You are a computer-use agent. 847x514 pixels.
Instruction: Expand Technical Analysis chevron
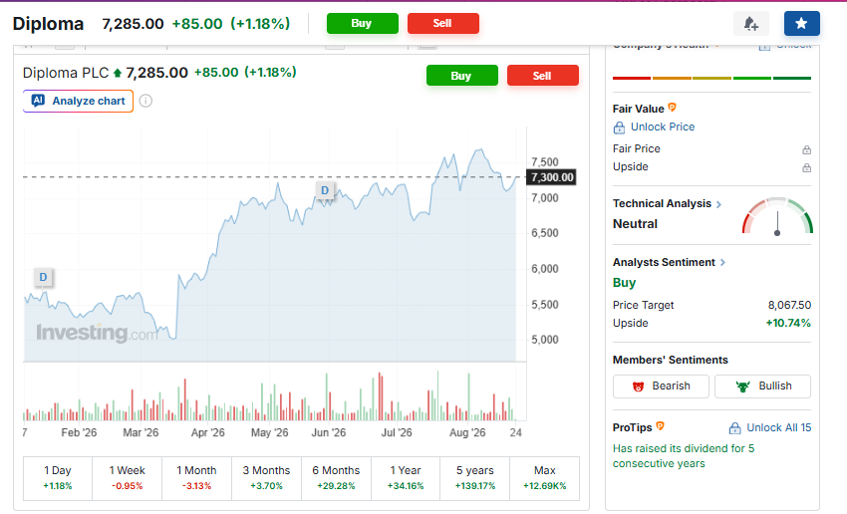click(719, 204)
